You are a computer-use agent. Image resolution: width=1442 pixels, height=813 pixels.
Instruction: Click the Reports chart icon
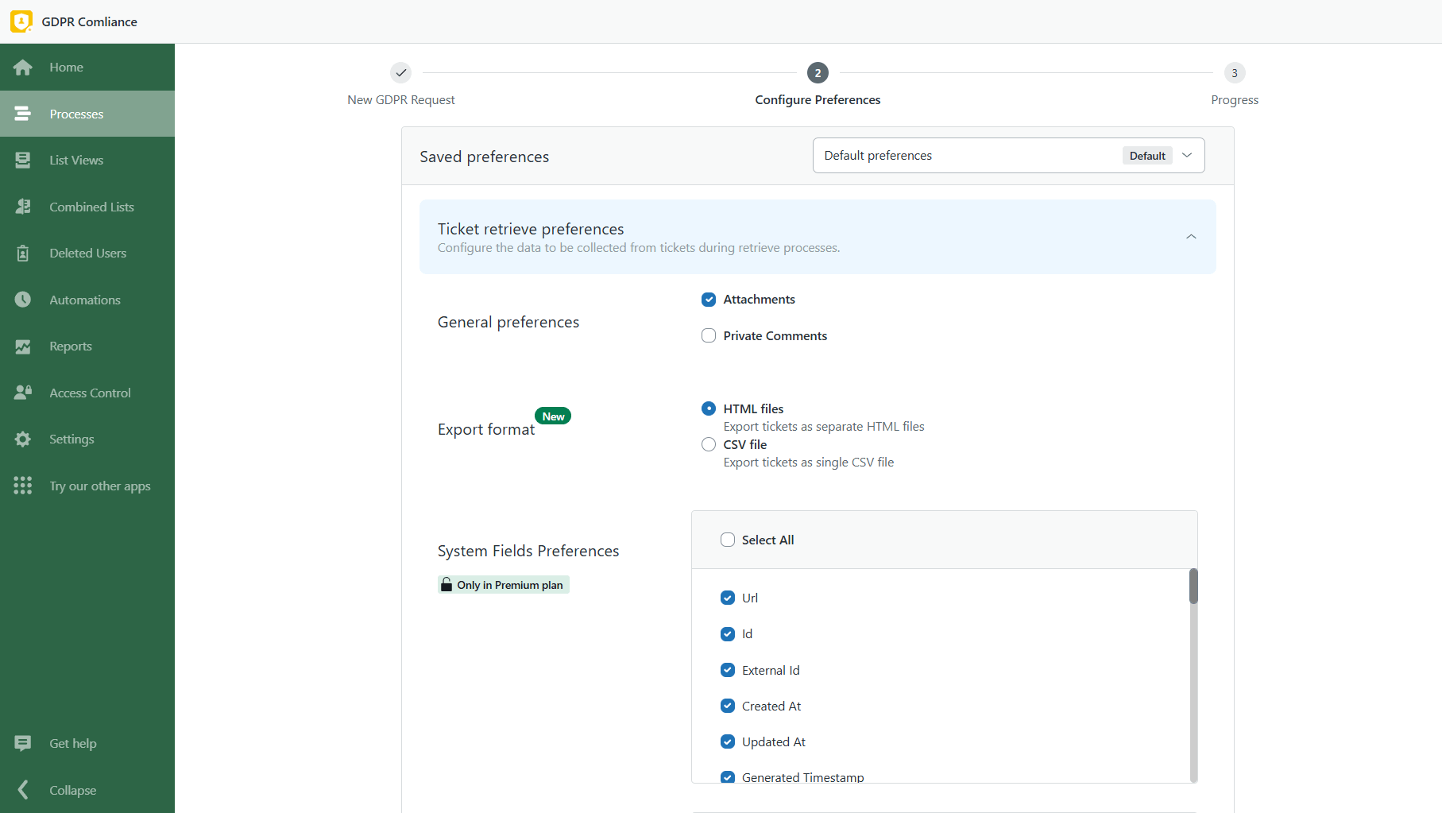click(23, 346)
